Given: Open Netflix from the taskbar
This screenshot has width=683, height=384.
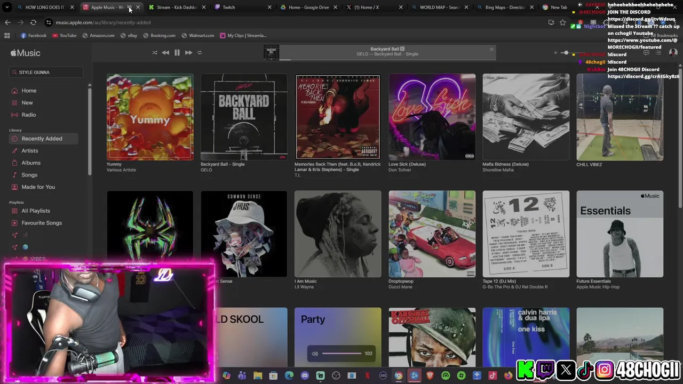Looking at the screenshot, I should (x=367, y=375).
